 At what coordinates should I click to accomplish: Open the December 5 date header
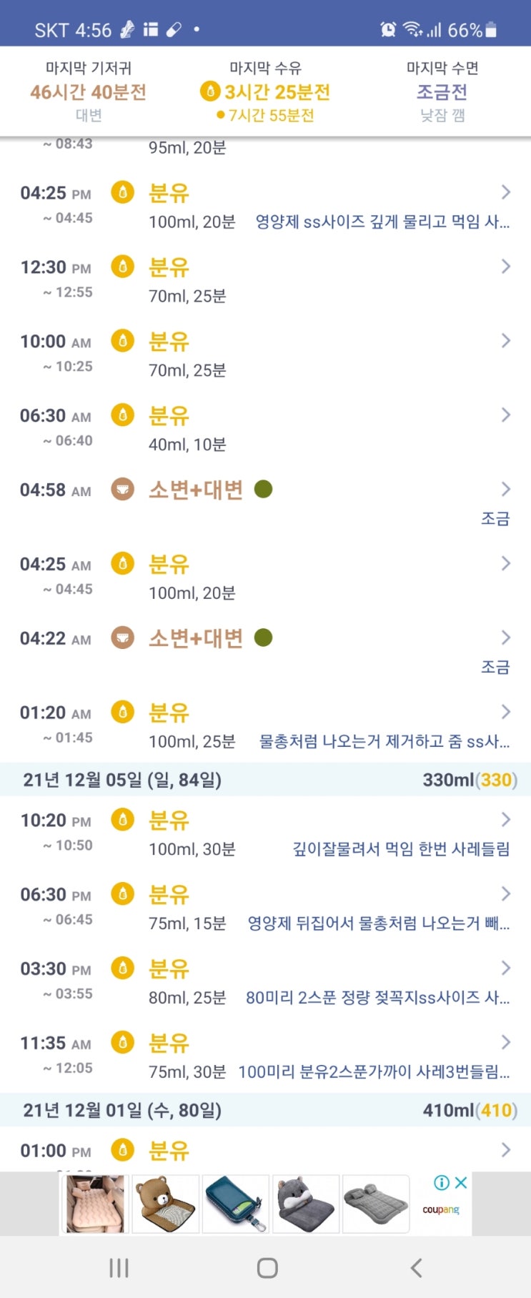coord(121,780)
